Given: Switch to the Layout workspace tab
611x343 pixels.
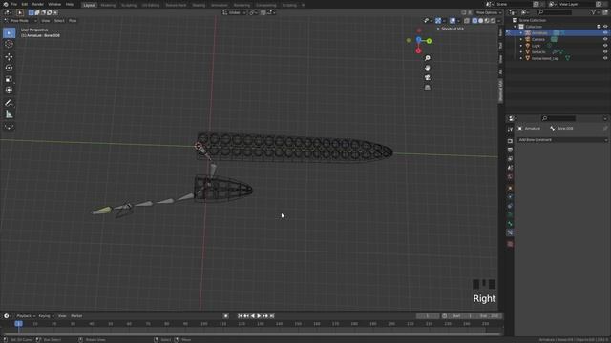Looking at the screenshot, I should [89, 5].
